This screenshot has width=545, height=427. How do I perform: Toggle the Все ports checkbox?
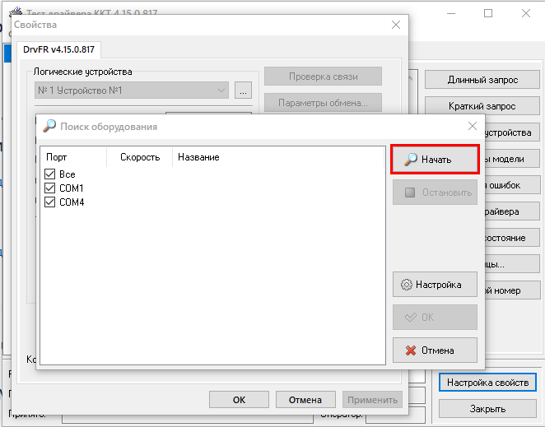point(49,174)
